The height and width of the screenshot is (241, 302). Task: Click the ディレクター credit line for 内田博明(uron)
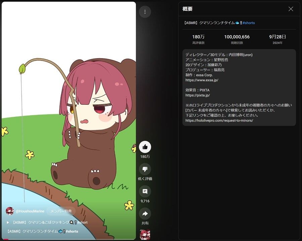pyautogui.click(x=219, y=55)
